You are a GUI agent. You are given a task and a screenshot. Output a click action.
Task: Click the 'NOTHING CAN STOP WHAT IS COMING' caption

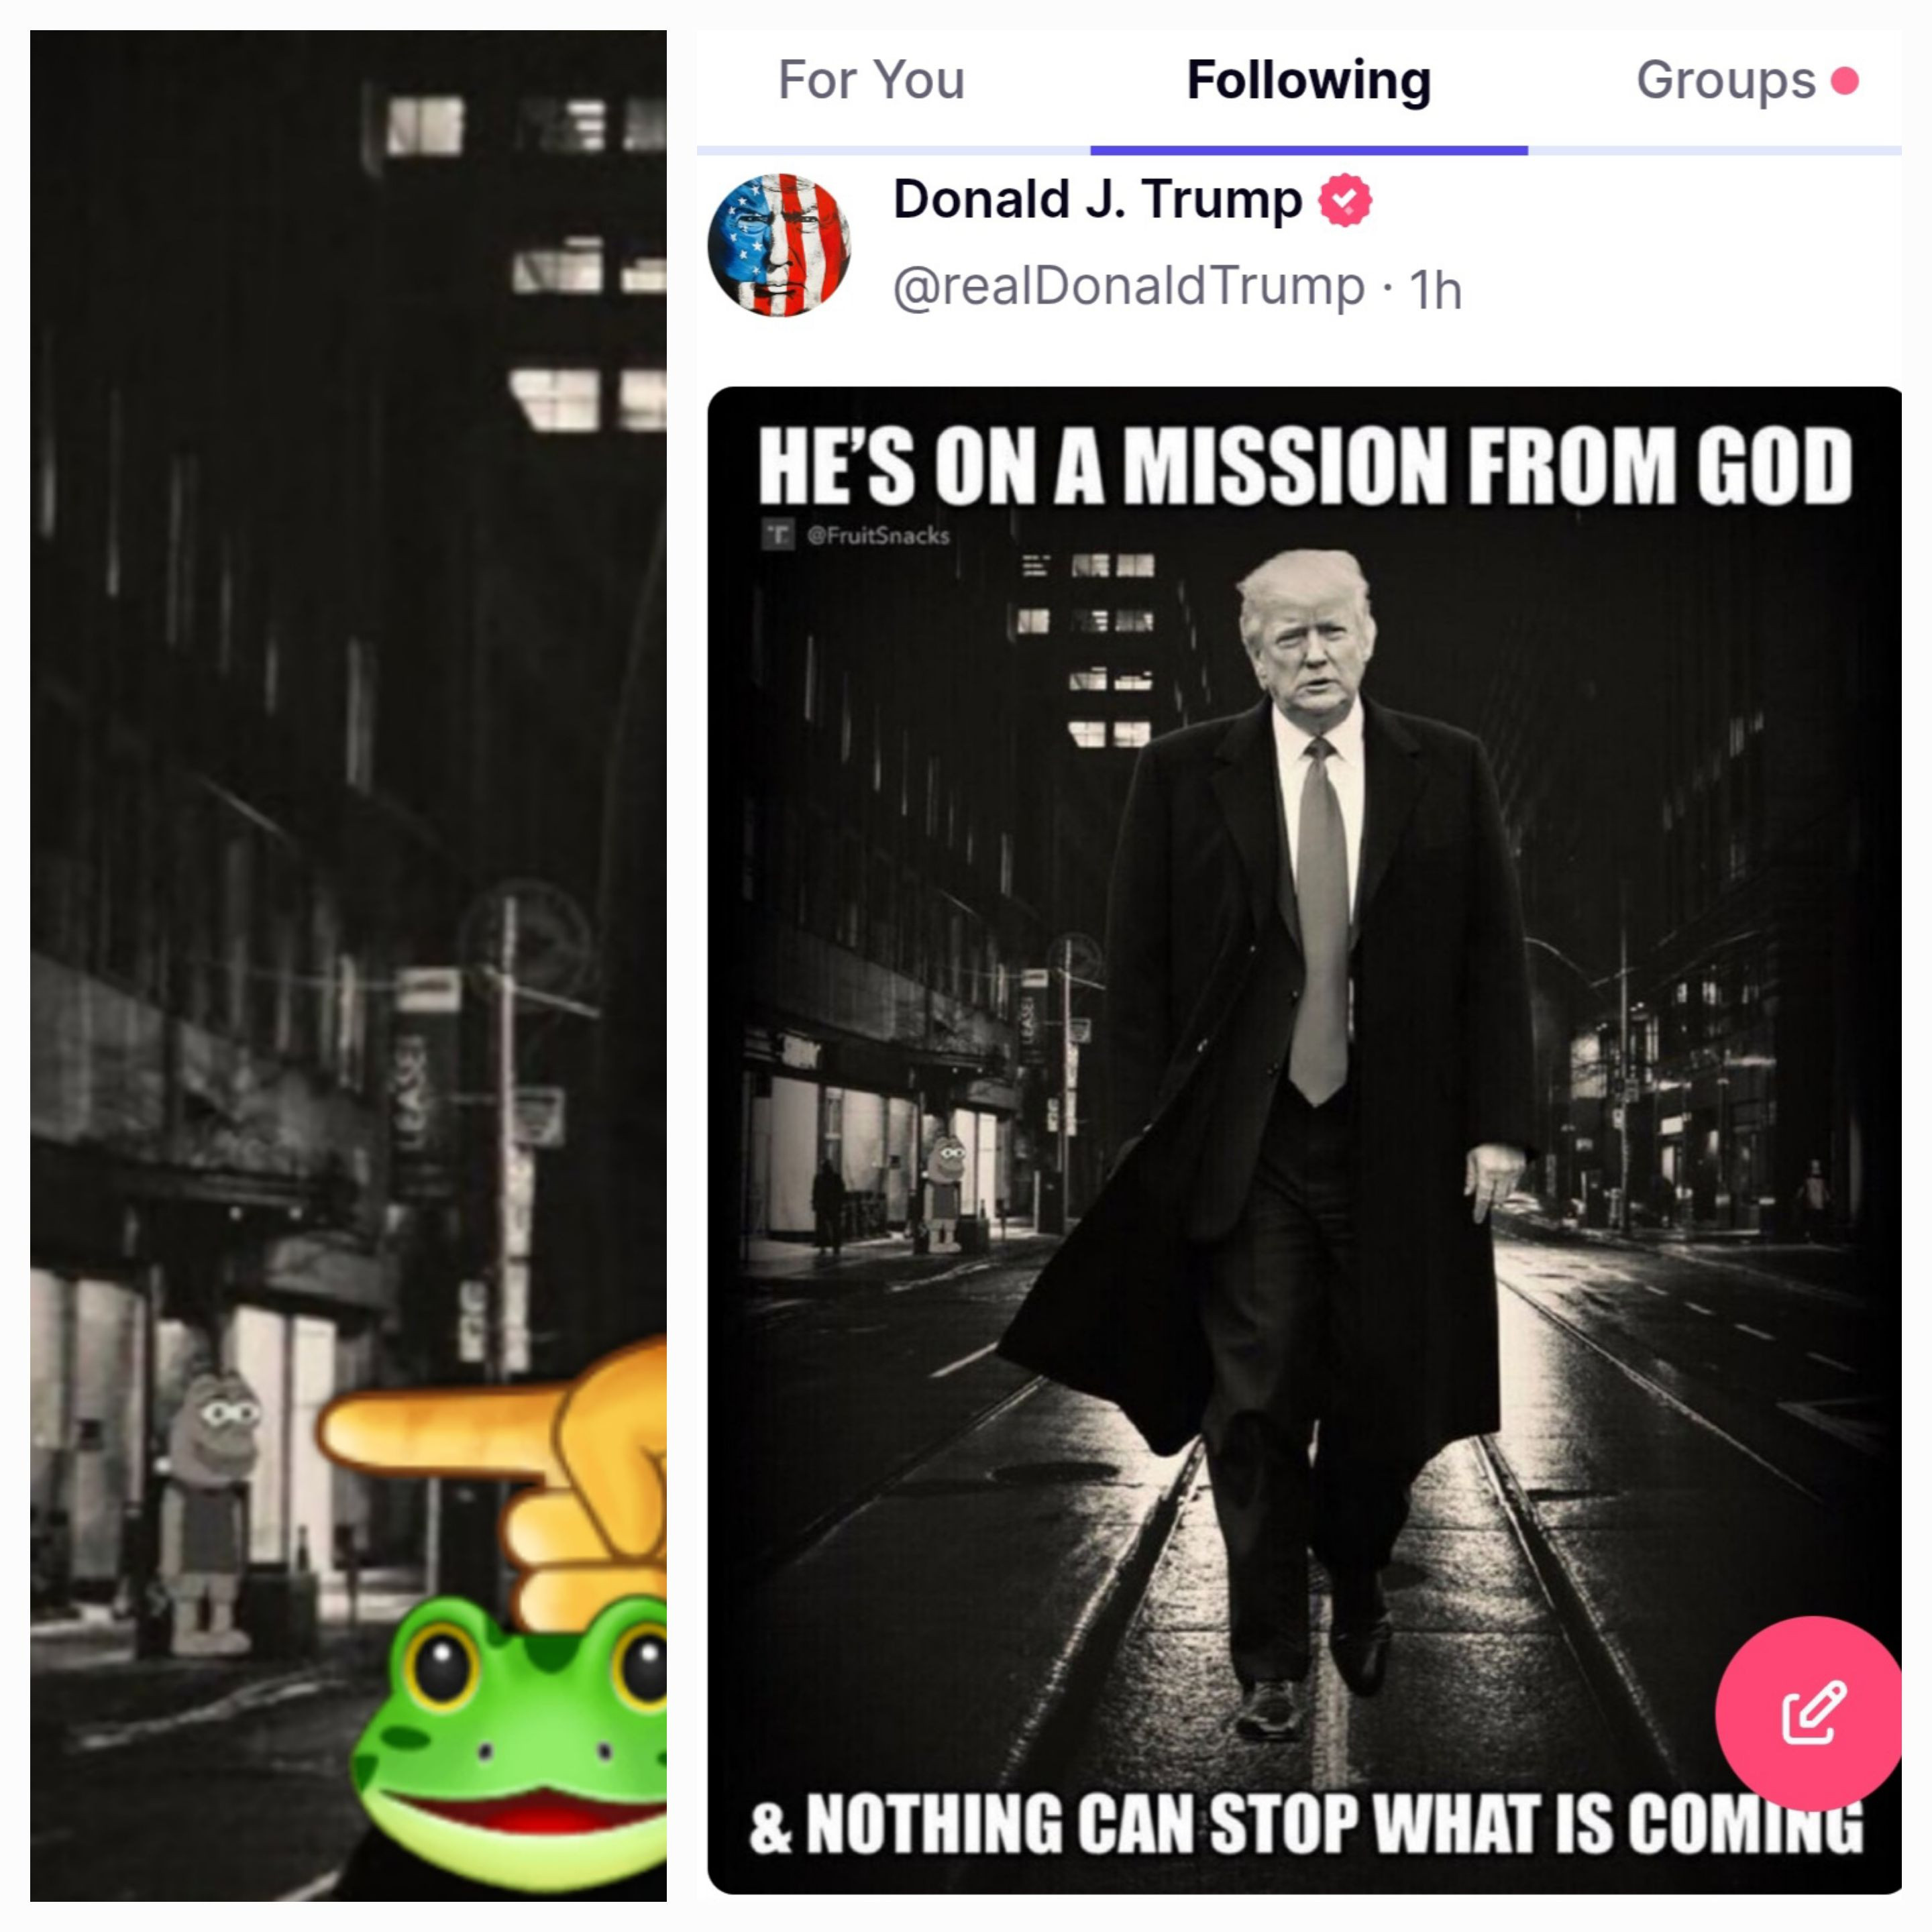1335,1824
